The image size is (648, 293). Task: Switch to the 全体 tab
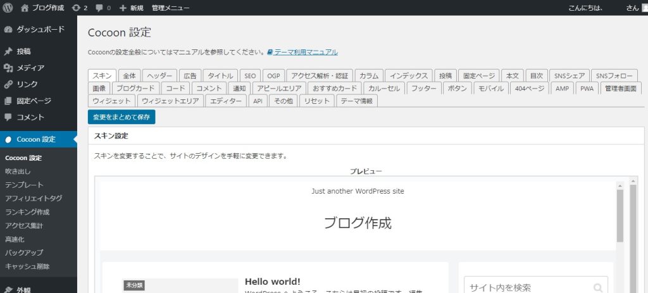click(x=129, y=76)
